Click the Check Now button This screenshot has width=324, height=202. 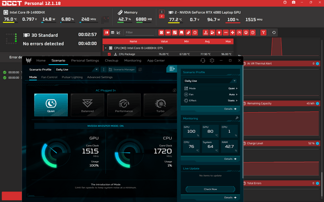[211, 189]
